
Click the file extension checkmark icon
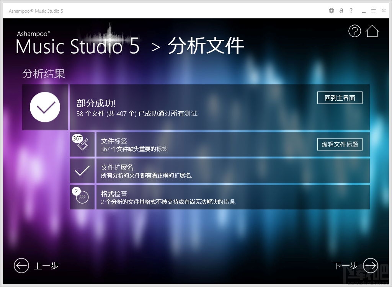pos(82,171)
